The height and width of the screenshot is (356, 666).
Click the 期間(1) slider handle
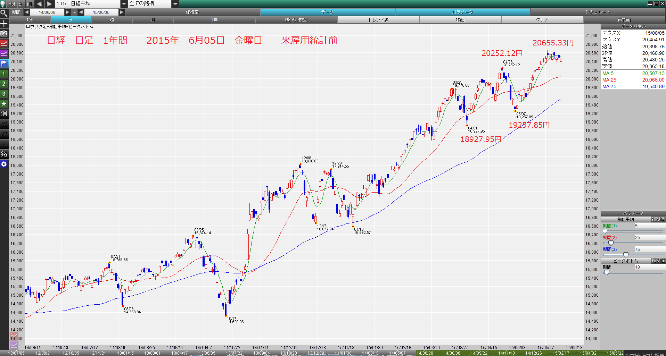click(605, 231)
